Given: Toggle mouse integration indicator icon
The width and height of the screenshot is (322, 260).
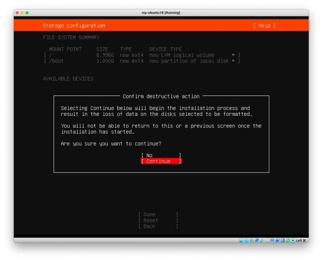Looking at the screenshot, I should pos(288,240).
